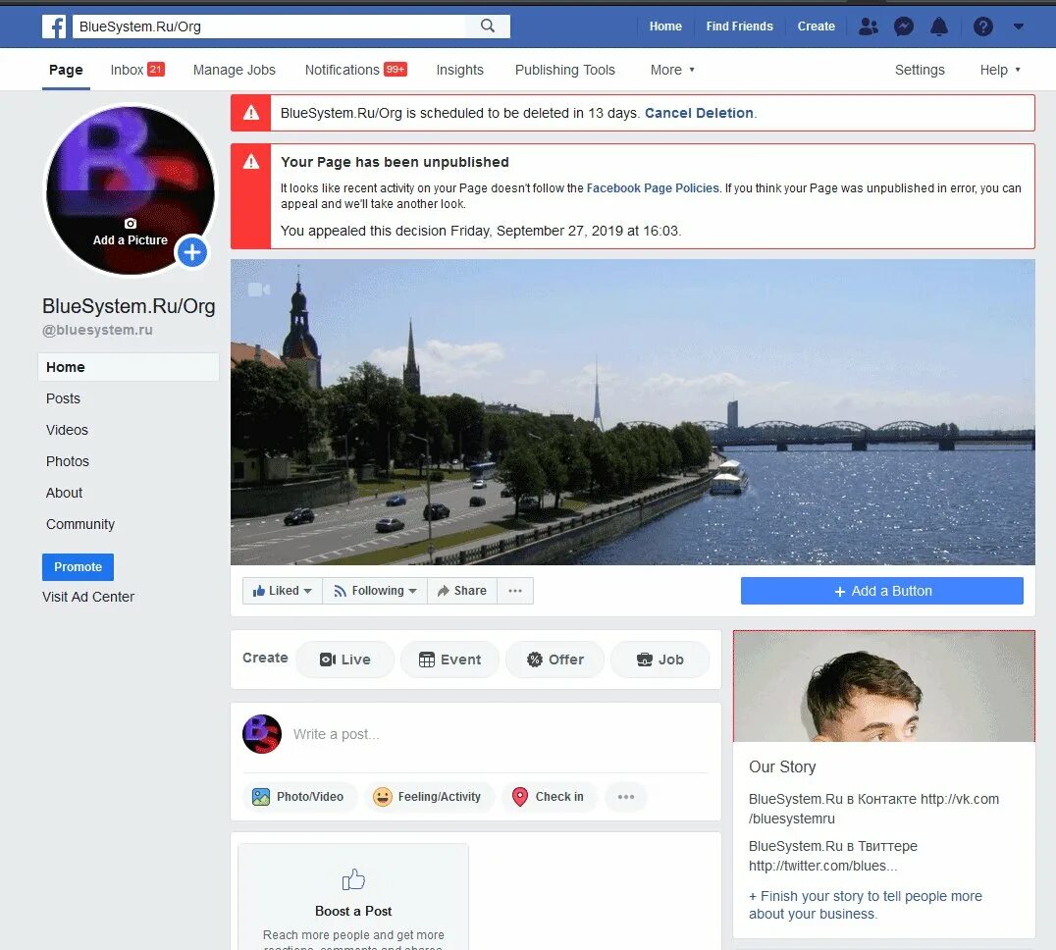Open the Help dropdown

(1000, 70)
